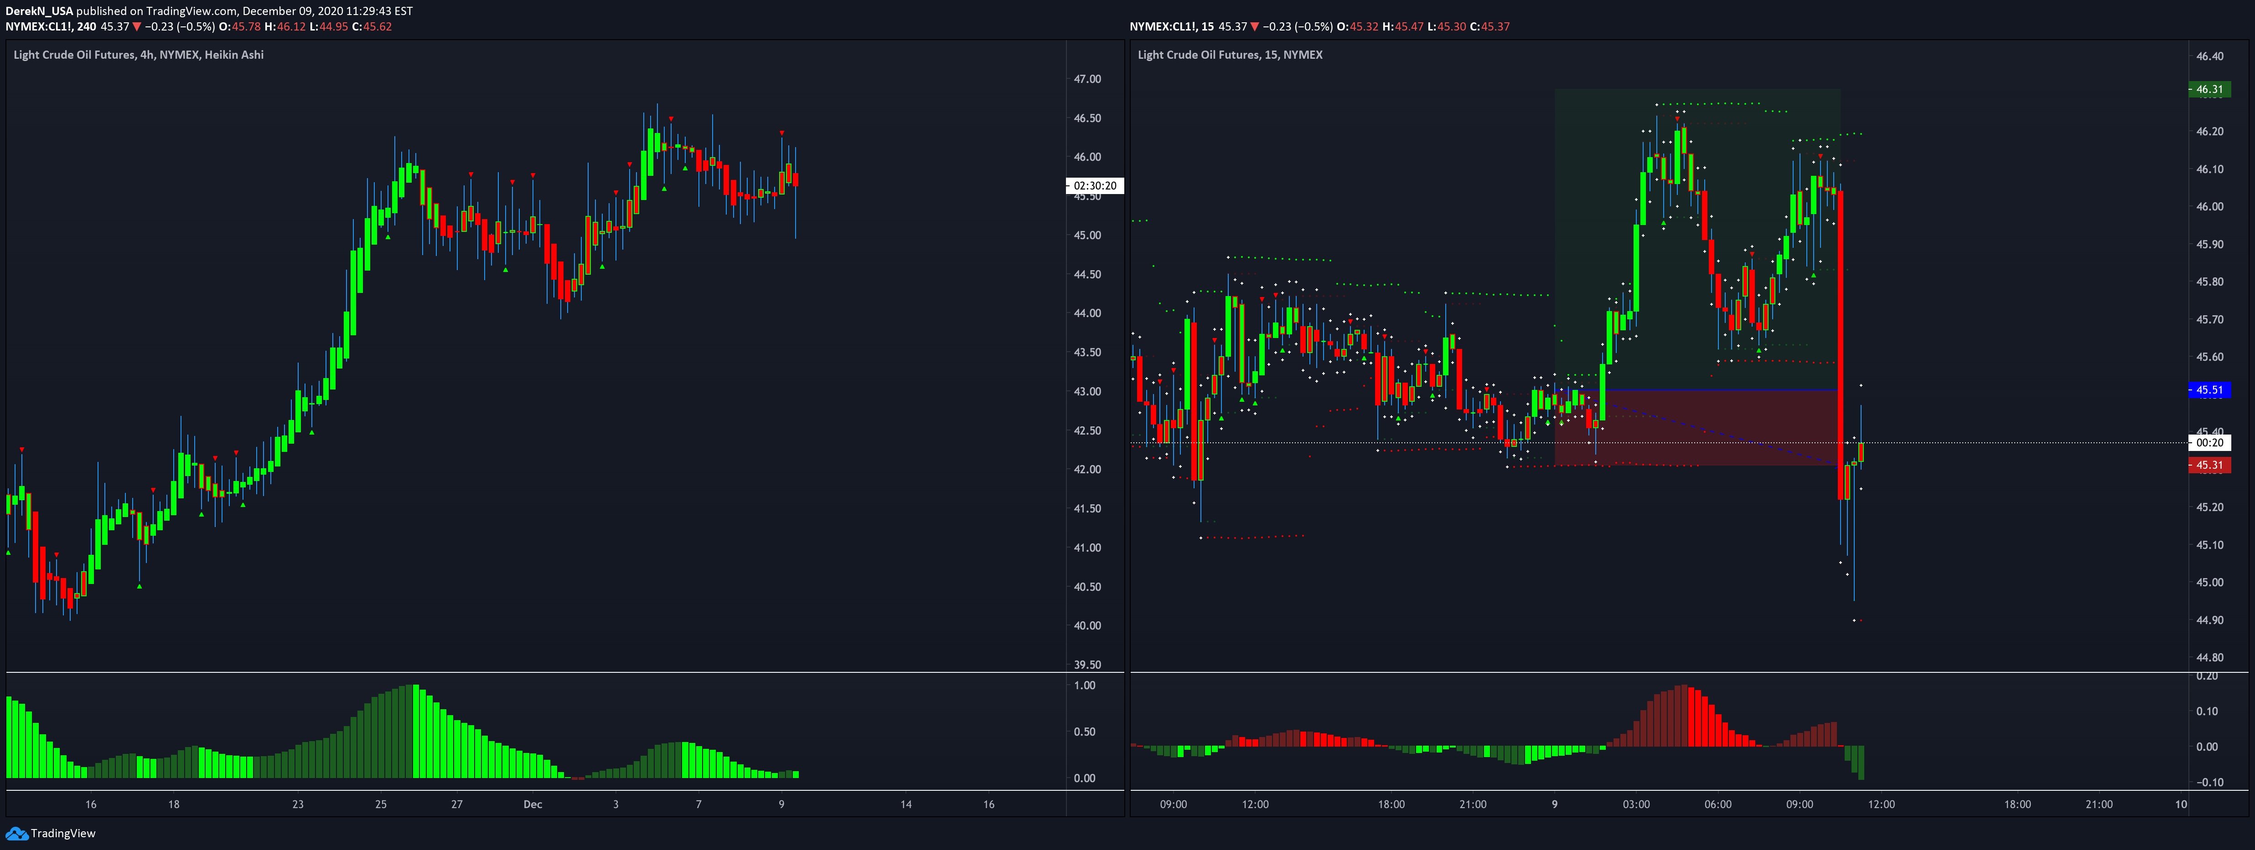
Task: Click the 14 date label on the 4h axis
Action: click(906, 804)
